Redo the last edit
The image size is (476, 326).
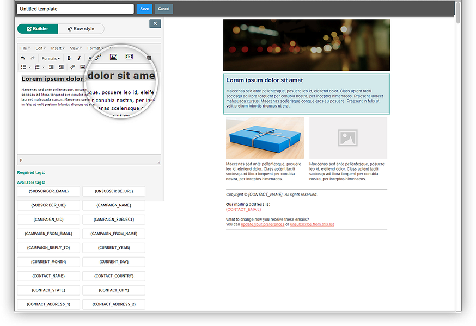click(33, 58)
